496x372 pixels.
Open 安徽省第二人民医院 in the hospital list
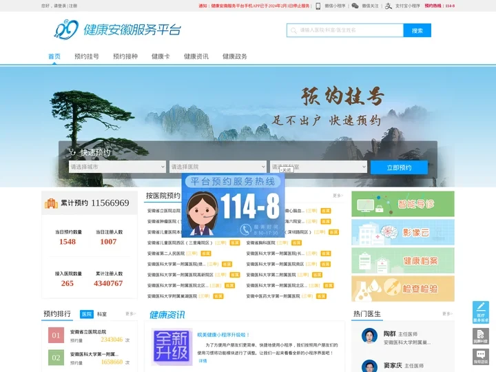point(166,254)
